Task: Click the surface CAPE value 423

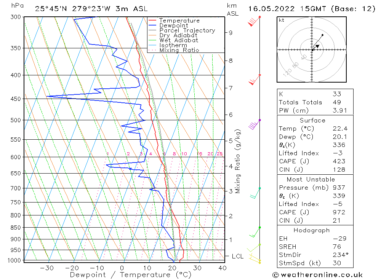Action: coord(339,161)
